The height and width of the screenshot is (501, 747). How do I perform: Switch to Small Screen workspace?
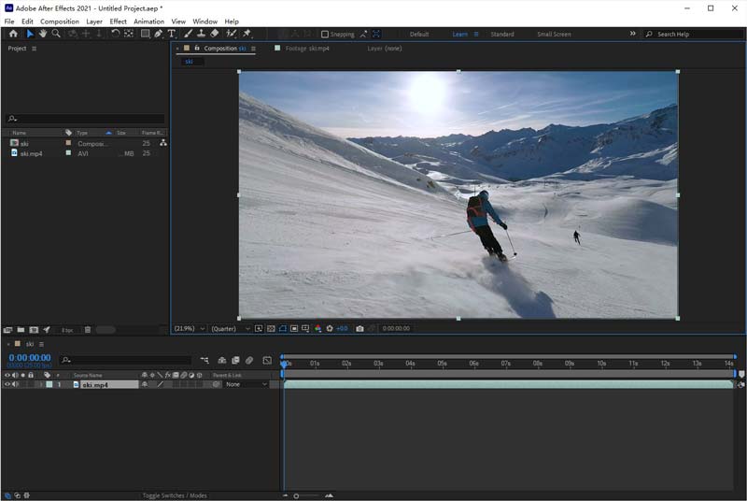point(554,35)
